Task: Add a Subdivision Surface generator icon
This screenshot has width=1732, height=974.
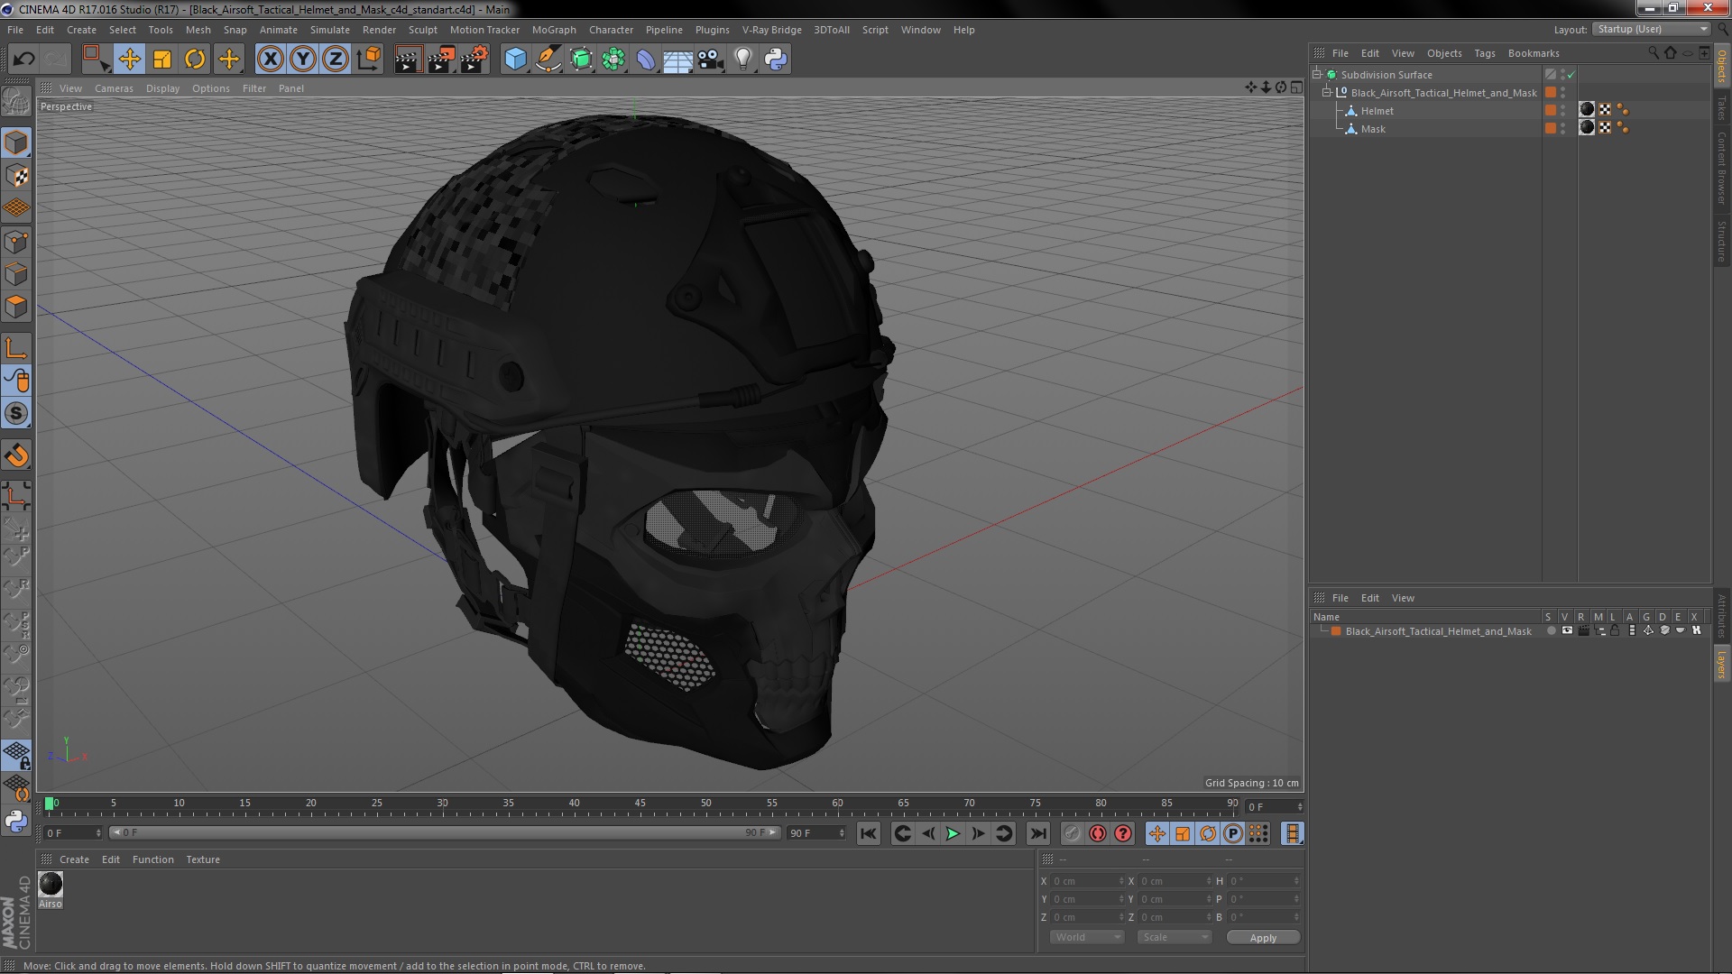Action: coord(581,60)
